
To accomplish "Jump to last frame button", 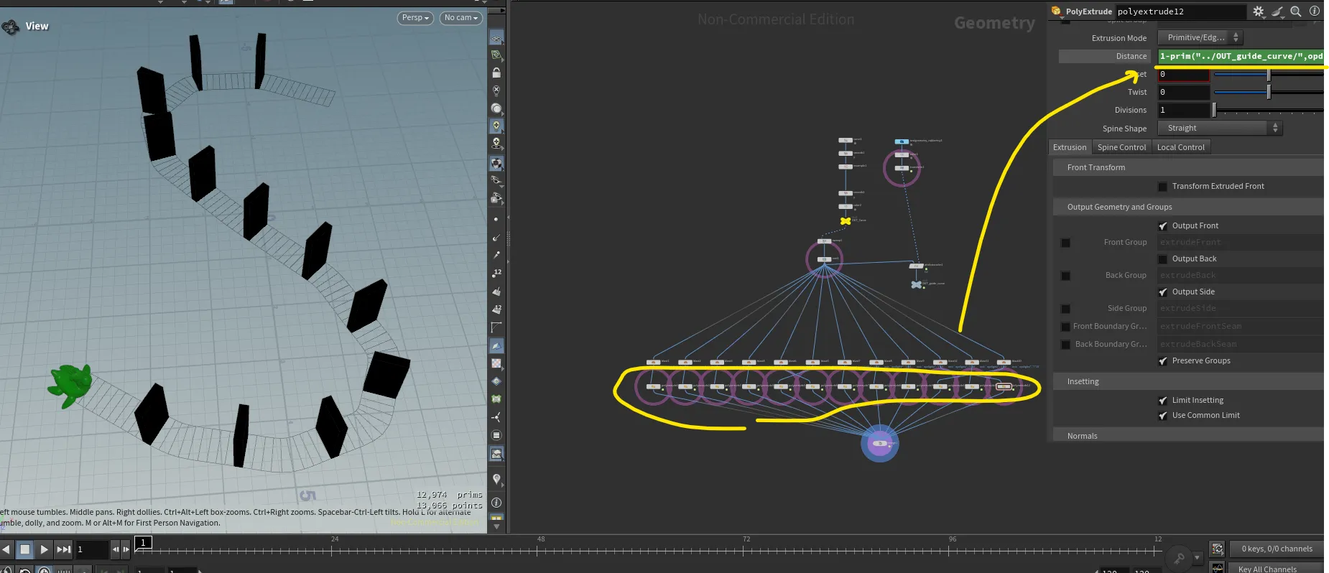I will pos(63,549).
